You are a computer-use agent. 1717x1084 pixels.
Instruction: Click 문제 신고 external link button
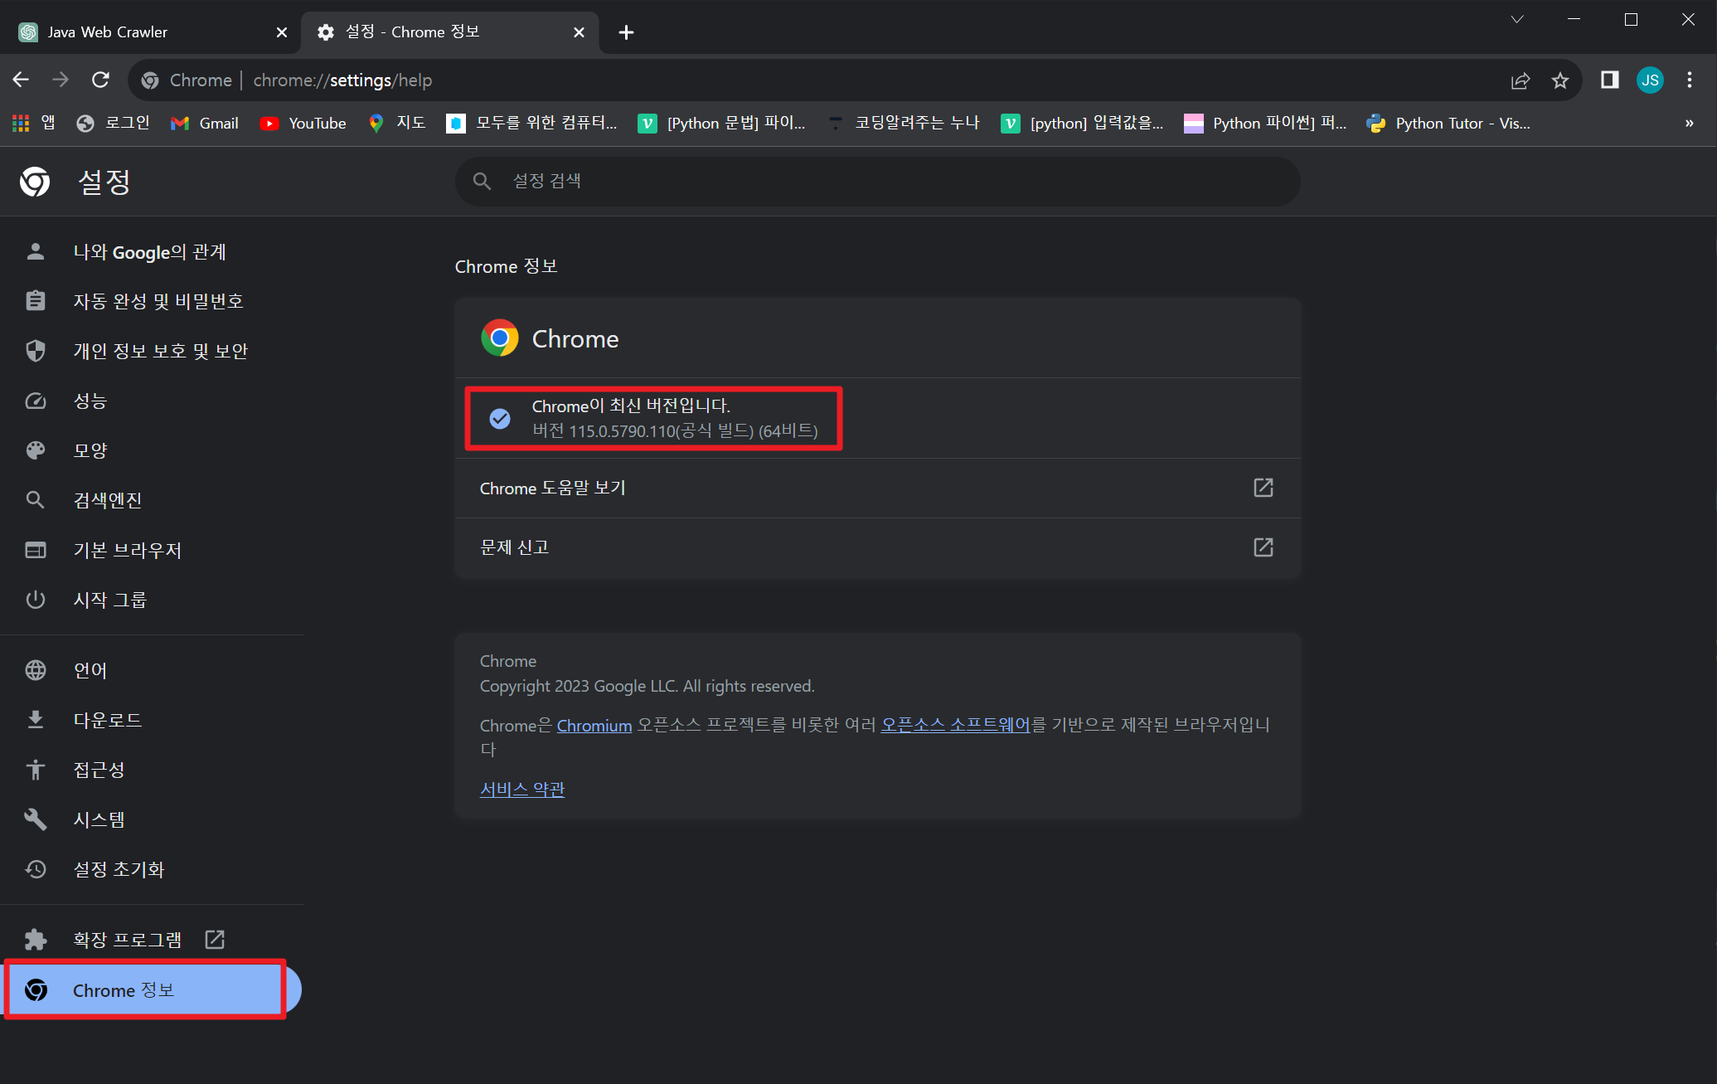[x=1265, y=547]
